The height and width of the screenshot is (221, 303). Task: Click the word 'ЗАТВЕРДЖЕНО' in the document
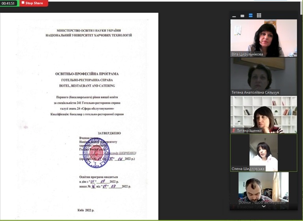109,133
